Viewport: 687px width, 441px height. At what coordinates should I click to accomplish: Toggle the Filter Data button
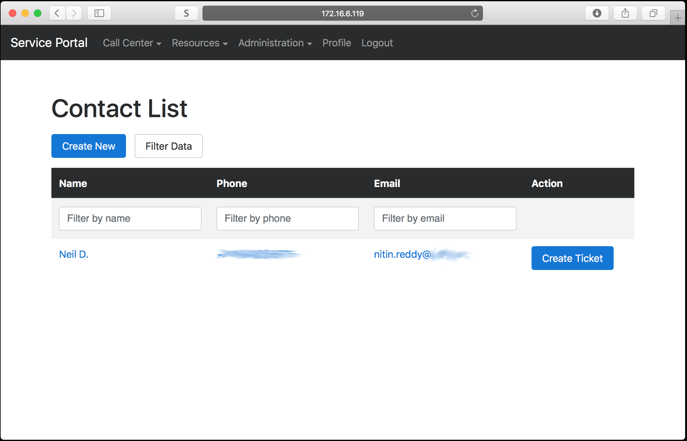[169, 146]
